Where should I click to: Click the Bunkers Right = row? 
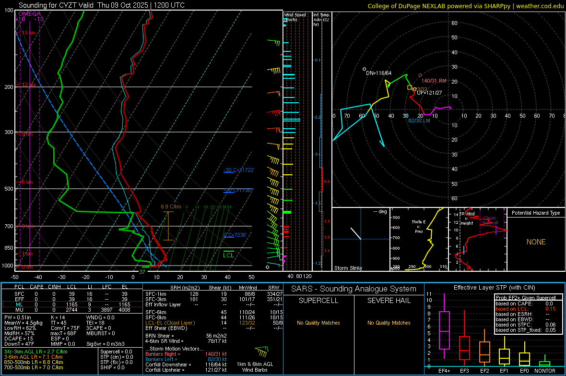[186, 354]
